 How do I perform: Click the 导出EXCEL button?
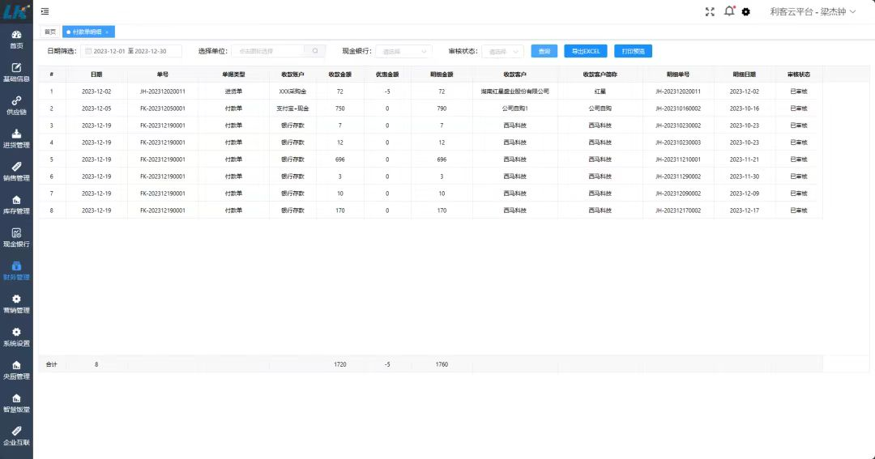[x=586, y=51]
